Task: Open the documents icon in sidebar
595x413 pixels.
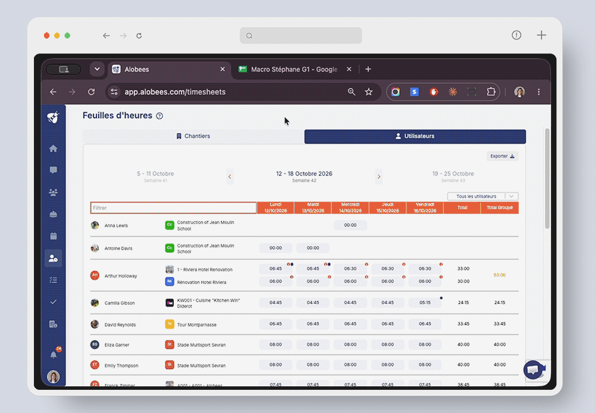Action: 53,324
